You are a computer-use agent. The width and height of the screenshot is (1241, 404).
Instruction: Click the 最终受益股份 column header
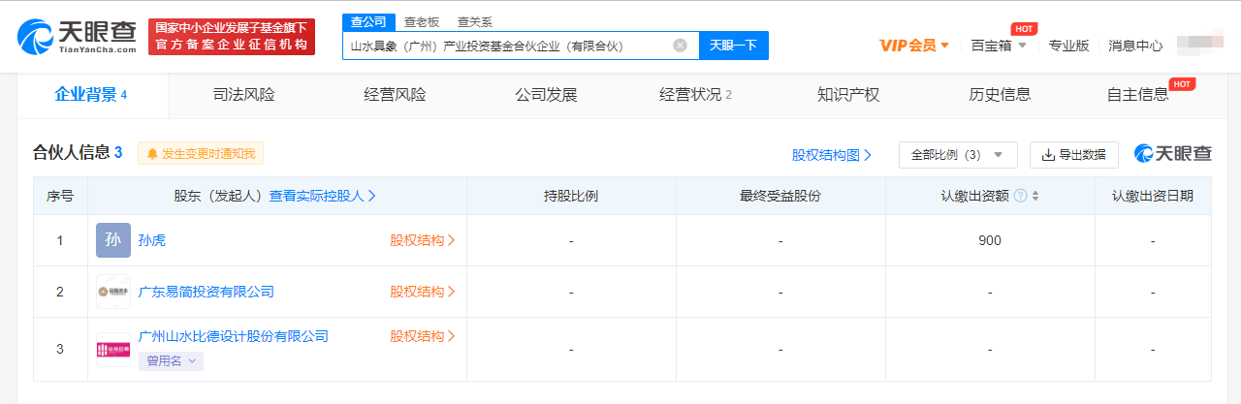tap(780, 196)
